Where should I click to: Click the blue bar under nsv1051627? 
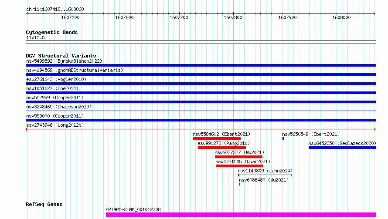[201, 93]
